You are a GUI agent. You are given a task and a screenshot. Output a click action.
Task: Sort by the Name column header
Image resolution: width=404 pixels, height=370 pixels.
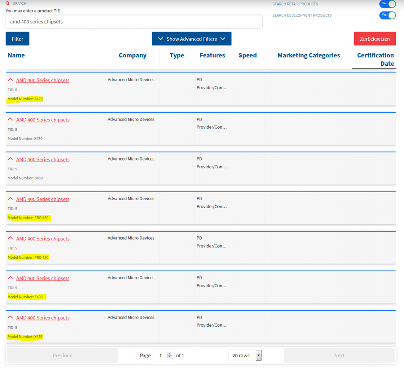tap(16, 55)
